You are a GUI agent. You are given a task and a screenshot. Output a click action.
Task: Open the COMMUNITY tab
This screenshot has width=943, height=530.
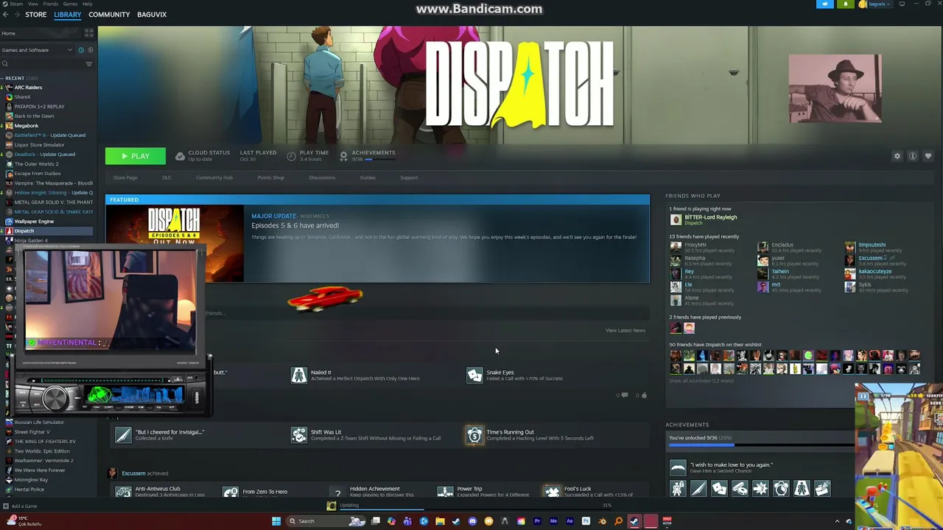(x=109, y=14)
